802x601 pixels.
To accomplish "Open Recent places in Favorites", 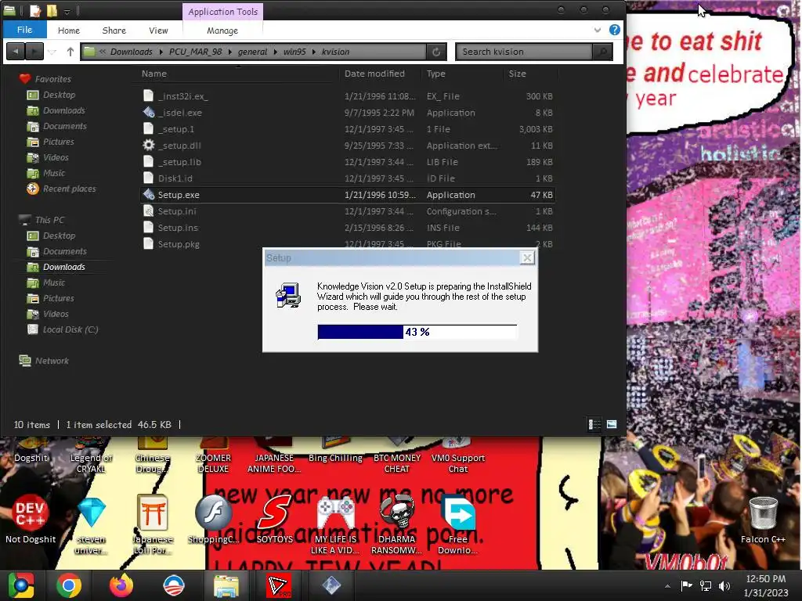I will (x=69, y=189).
